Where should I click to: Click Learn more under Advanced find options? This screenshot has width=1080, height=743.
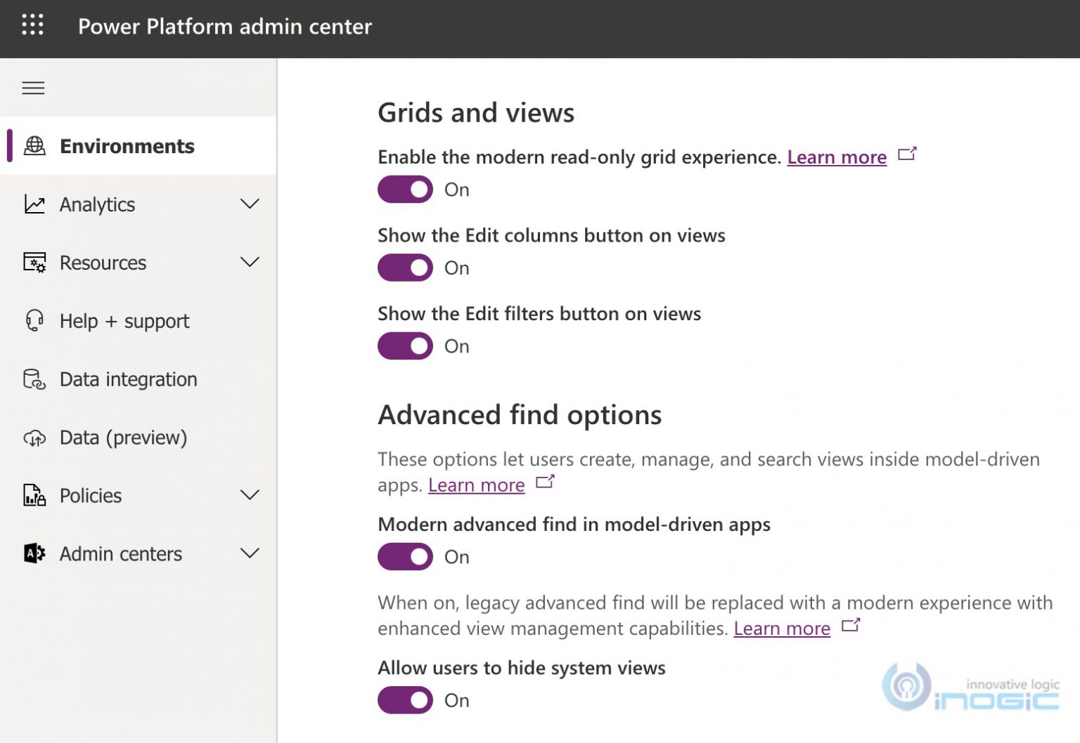point(476,485)
